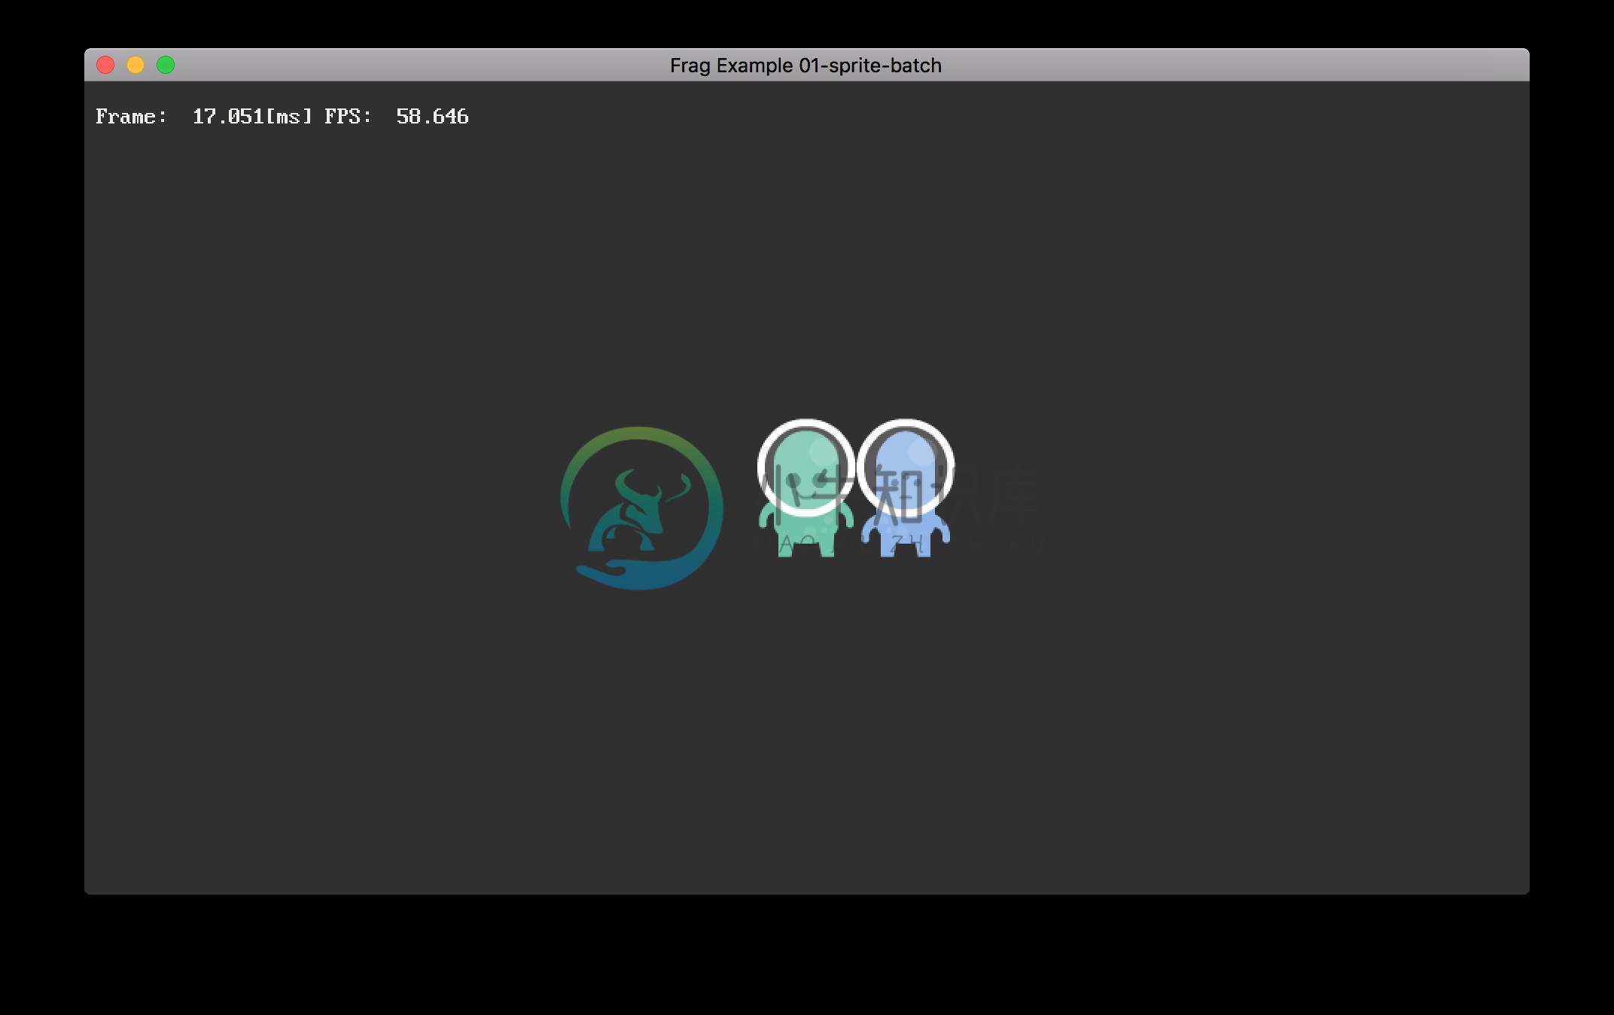
Task: Minimize window with the yellow button
Action: [136, 66]
